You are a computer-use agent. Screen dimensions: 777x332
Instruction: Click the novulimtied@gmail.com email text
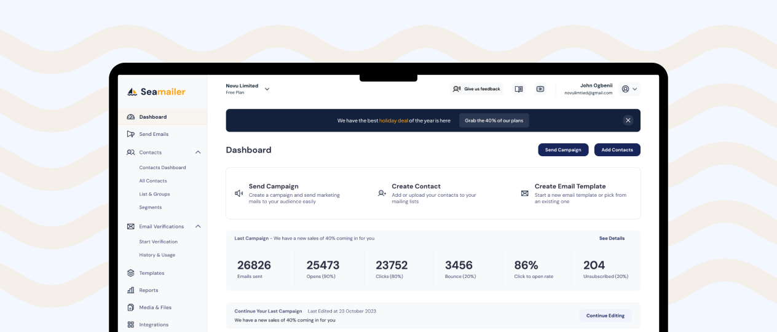point(588,93)
